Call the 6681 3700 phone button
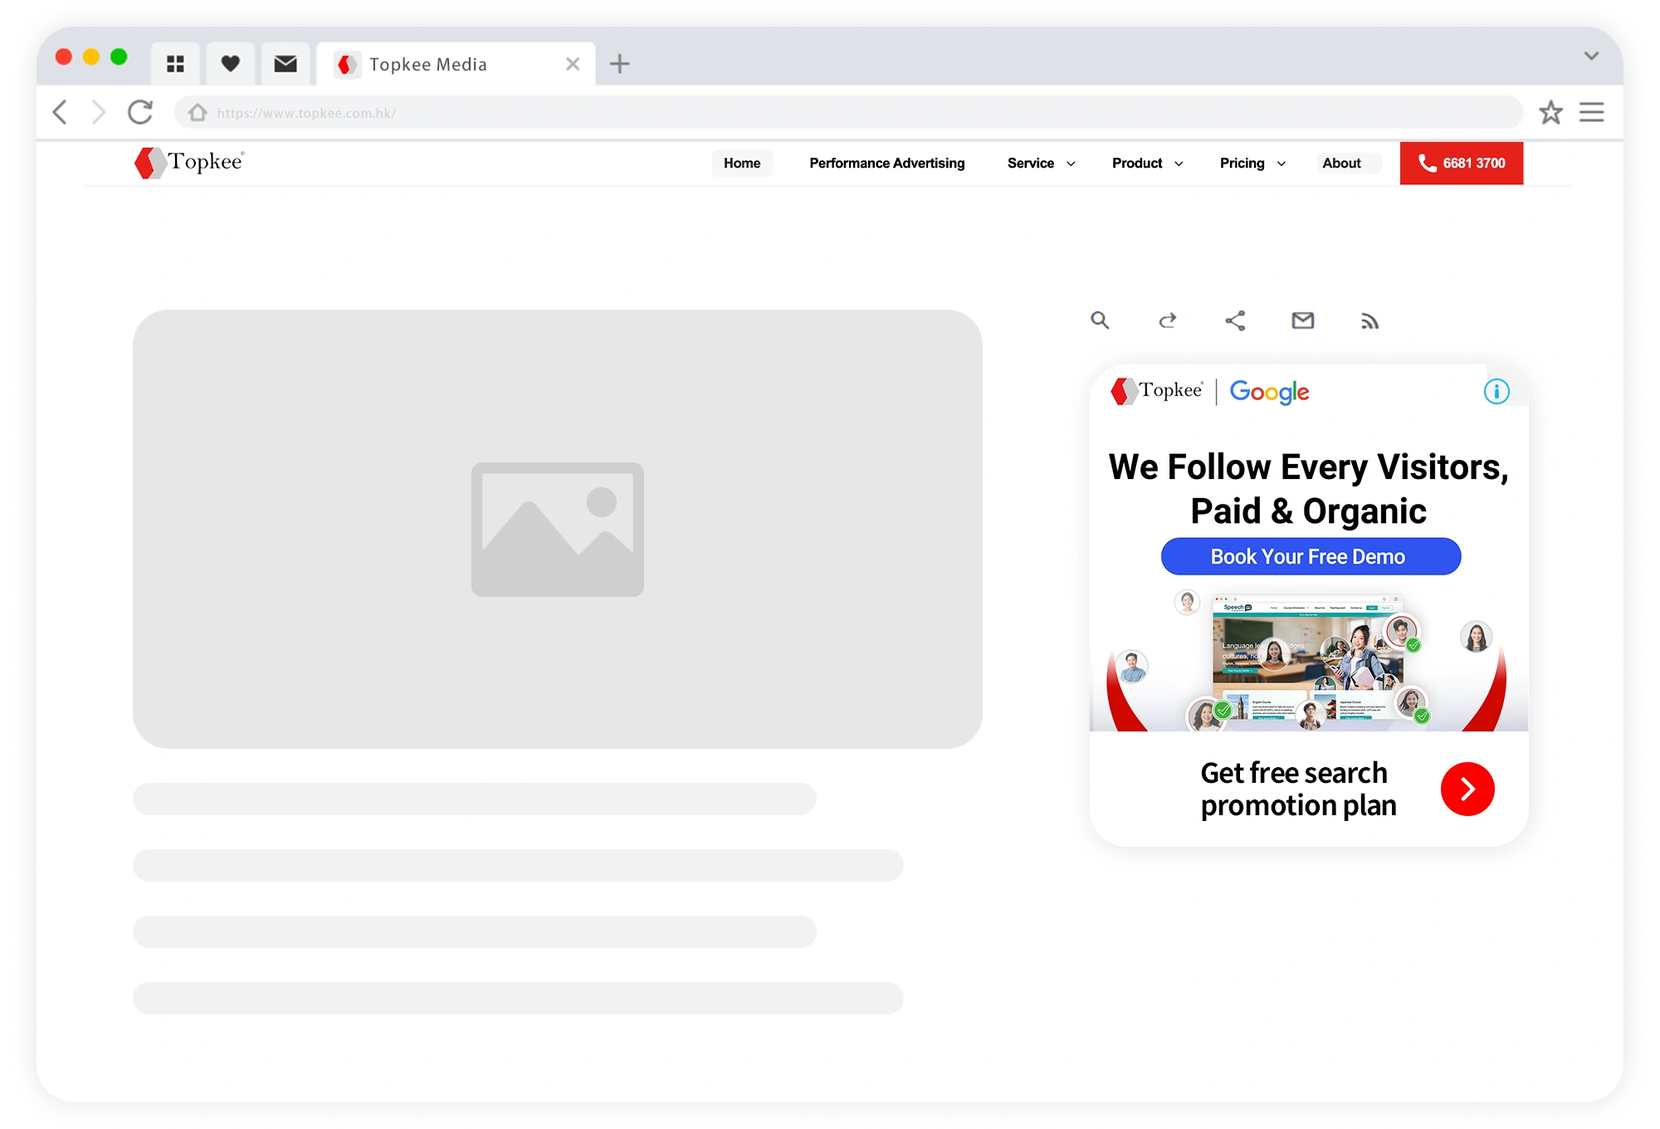Image resolution: width=1660 pixels, height=1129 pixels. (1461, 164)
